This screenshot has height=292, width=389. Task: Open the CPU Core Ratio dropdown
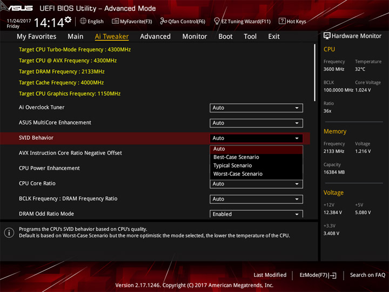click(256, 184)
